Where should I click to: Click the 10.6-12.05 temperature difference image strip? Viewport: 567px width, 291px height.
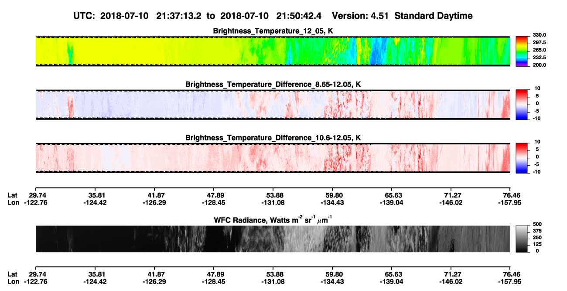273,158
